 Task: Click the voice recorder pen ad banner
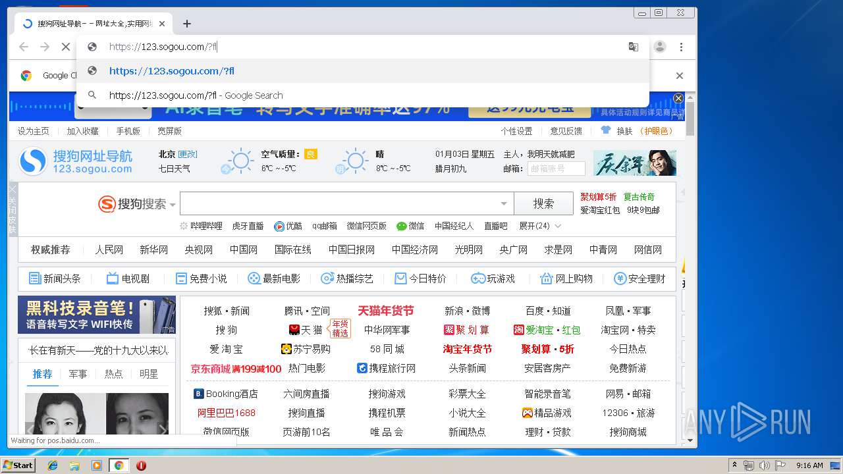click(x=97, y=315)
